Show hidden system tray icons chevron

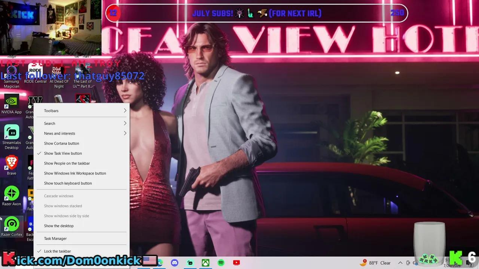[x=400, y=263]
